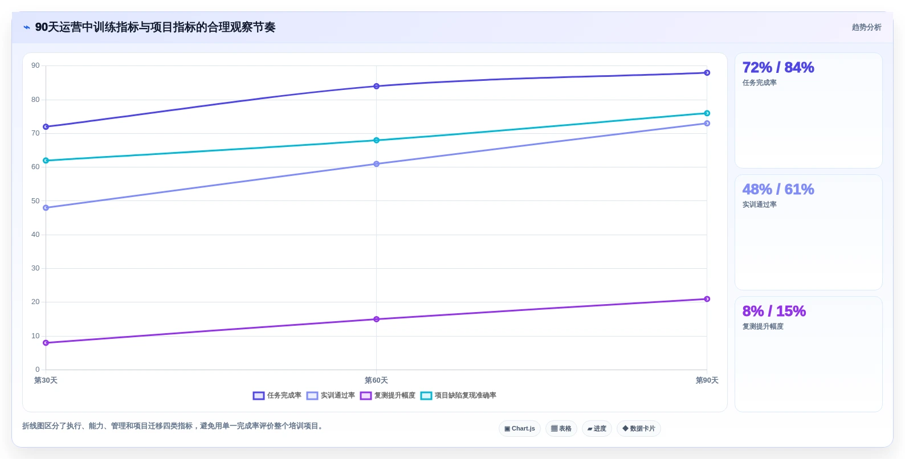Click the description text 折线图区分了执行
Viewport: 905px width, 459px height.
click(x=174, y=426)
